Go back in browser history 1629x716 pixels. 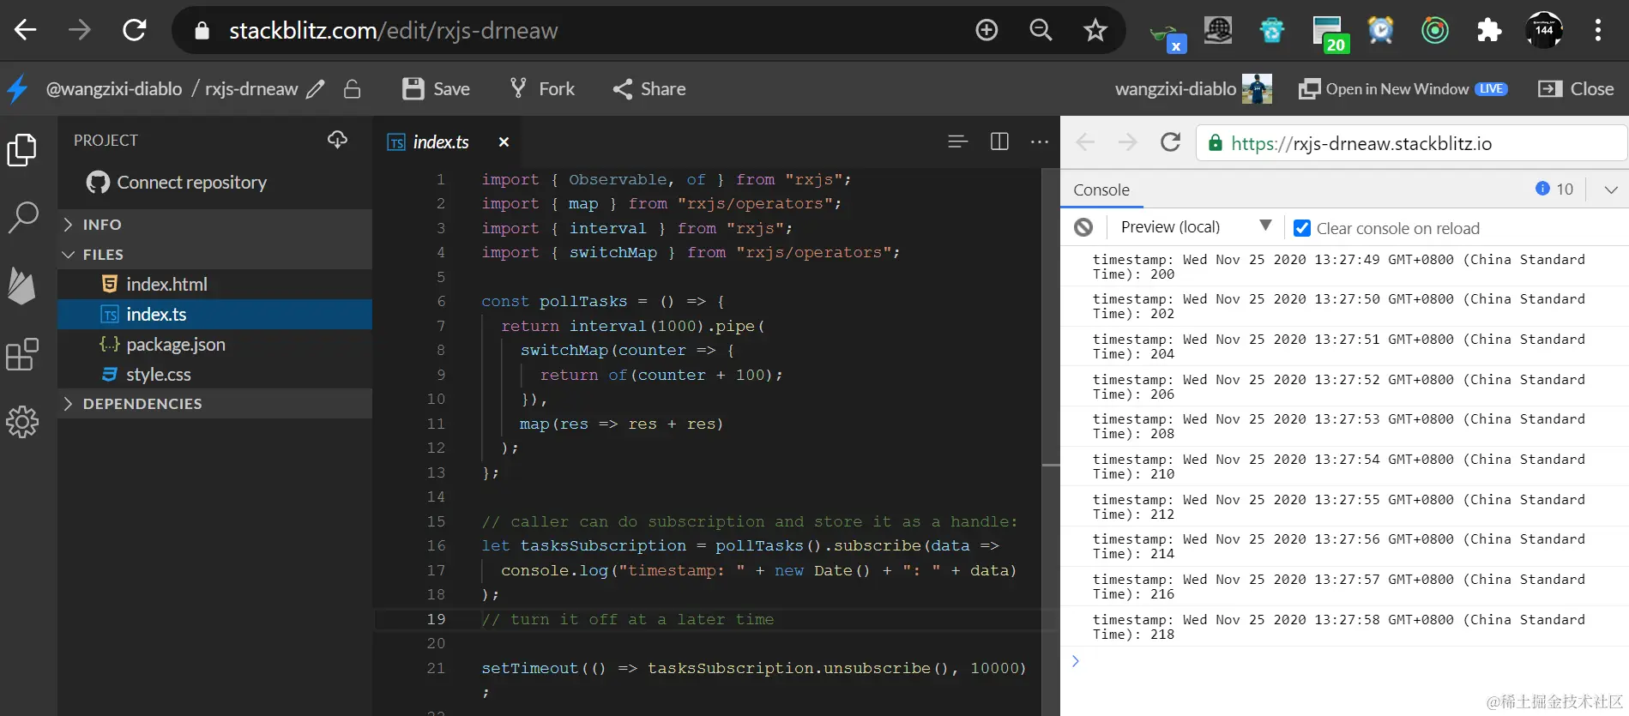26,31
